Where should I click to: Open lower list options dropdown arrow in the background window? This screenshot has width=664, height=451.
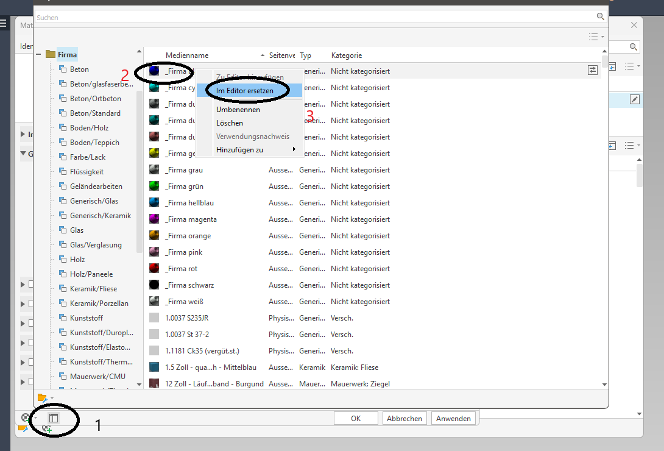638,146
